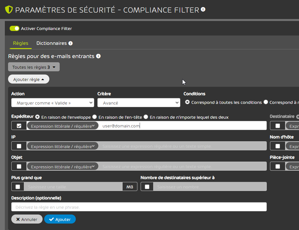Check the Nombre de destinataires checkbox

[147, 187]
